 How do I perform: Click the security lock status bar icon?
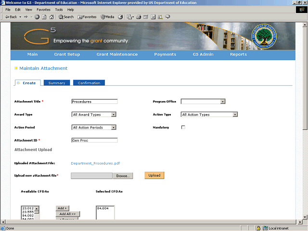coord(258,228)
